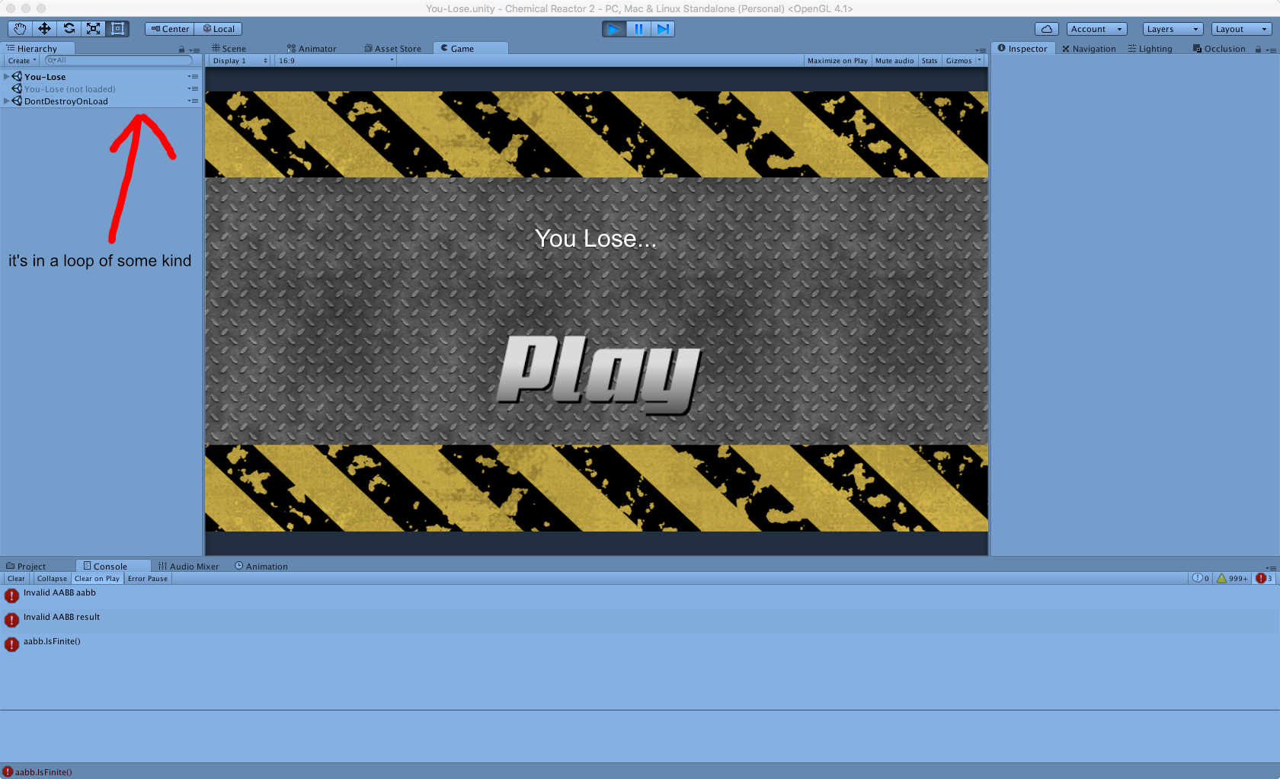The image size is (1280, 779).
Task: Select the Hand tool
Action: [x=20, y=29]
